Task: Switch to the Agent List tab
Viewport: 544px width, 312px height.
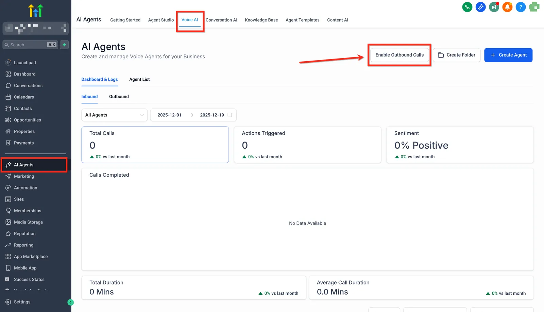Action: (139, 79)
